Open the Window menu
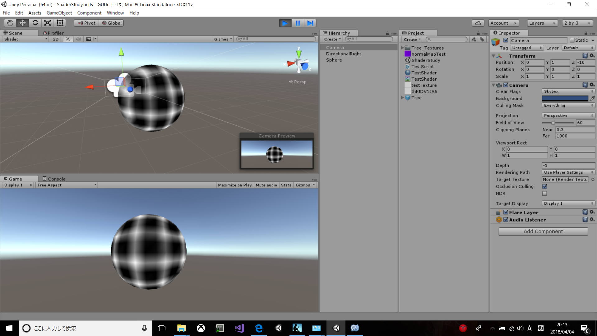Image resolution: width=597 pixels, height=336 pixels. pos(115,13)
